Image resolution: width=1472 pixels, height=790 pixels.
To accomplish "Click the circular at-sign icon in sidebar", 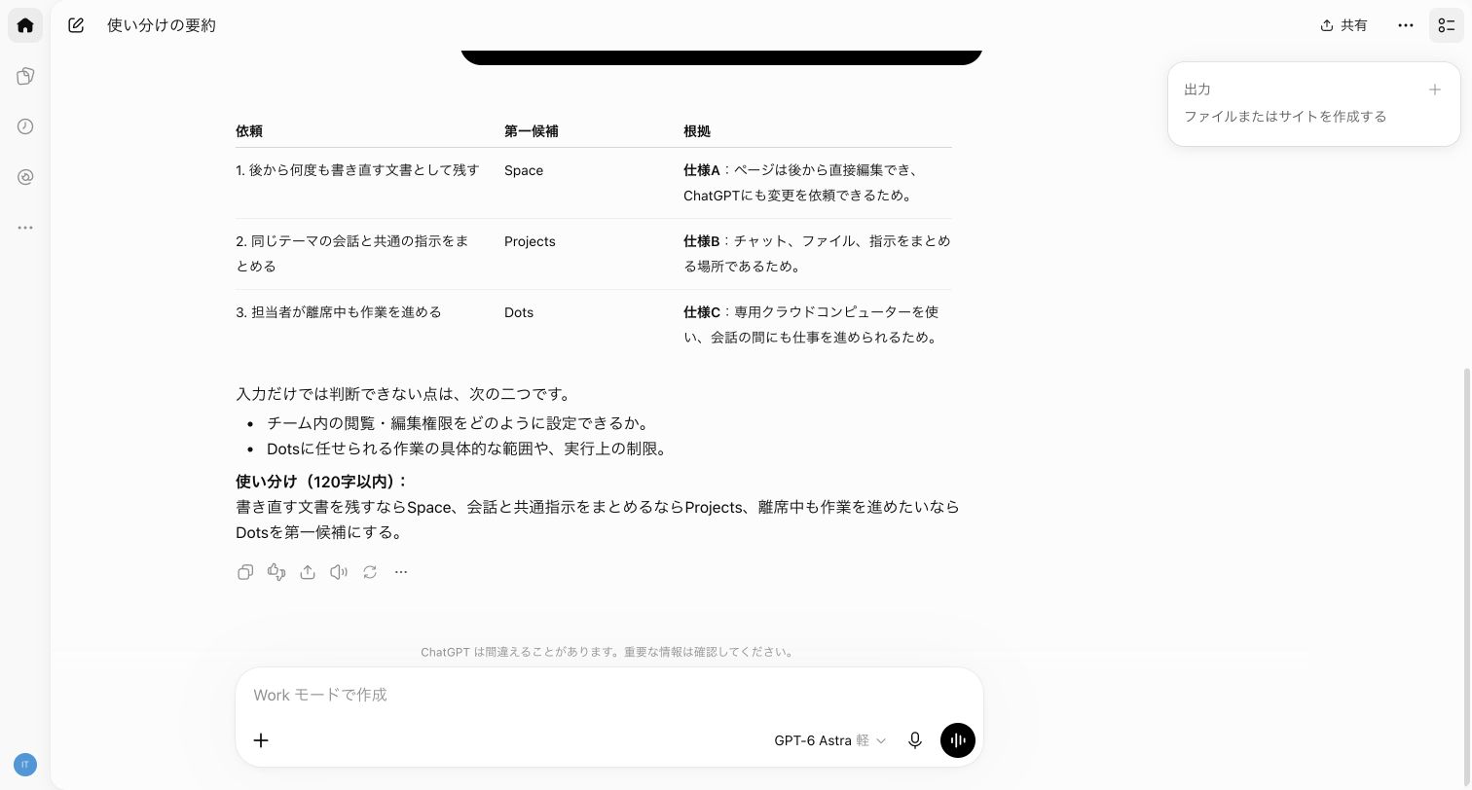I will 25,177.
